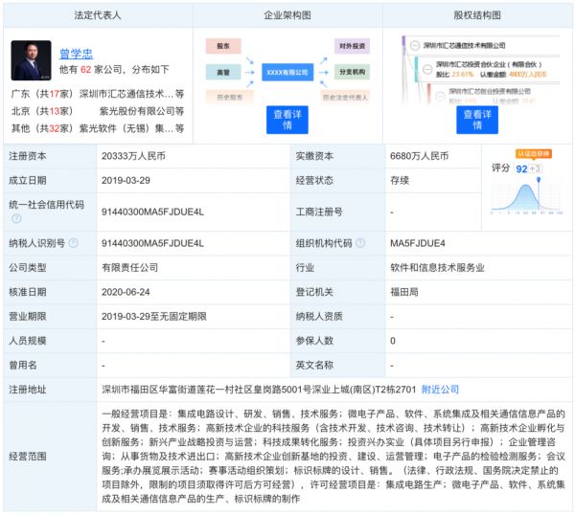Click the central XXXX有限公司 node
The width and height of the screenshot is (575, 515).
click(287, 72)
